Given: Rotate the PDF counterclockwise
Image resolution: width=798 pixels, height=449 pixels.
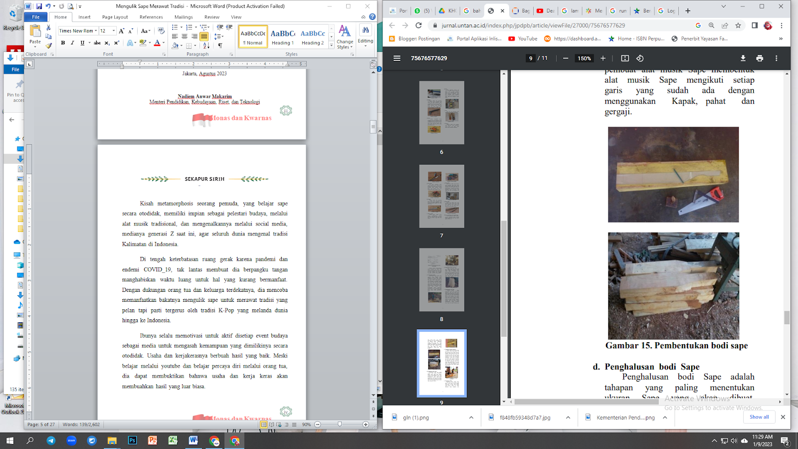Looking at the screenshot, I should click(x=640, y=58).
